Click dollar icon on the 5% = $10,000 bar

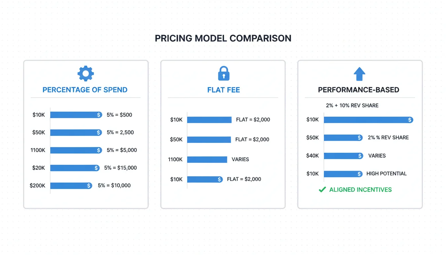[x=89, y=186]
